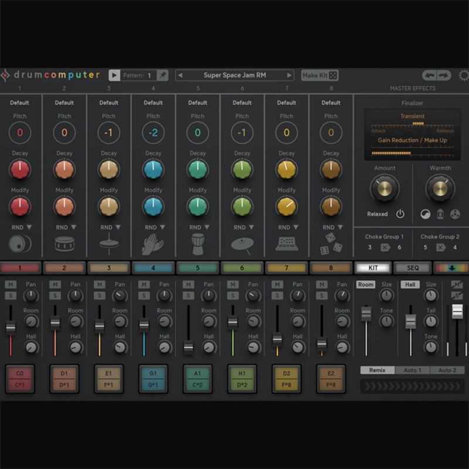Select the Auto 1 tab
The width and height of the screenshot is (469, 469).
pos(413,370)
